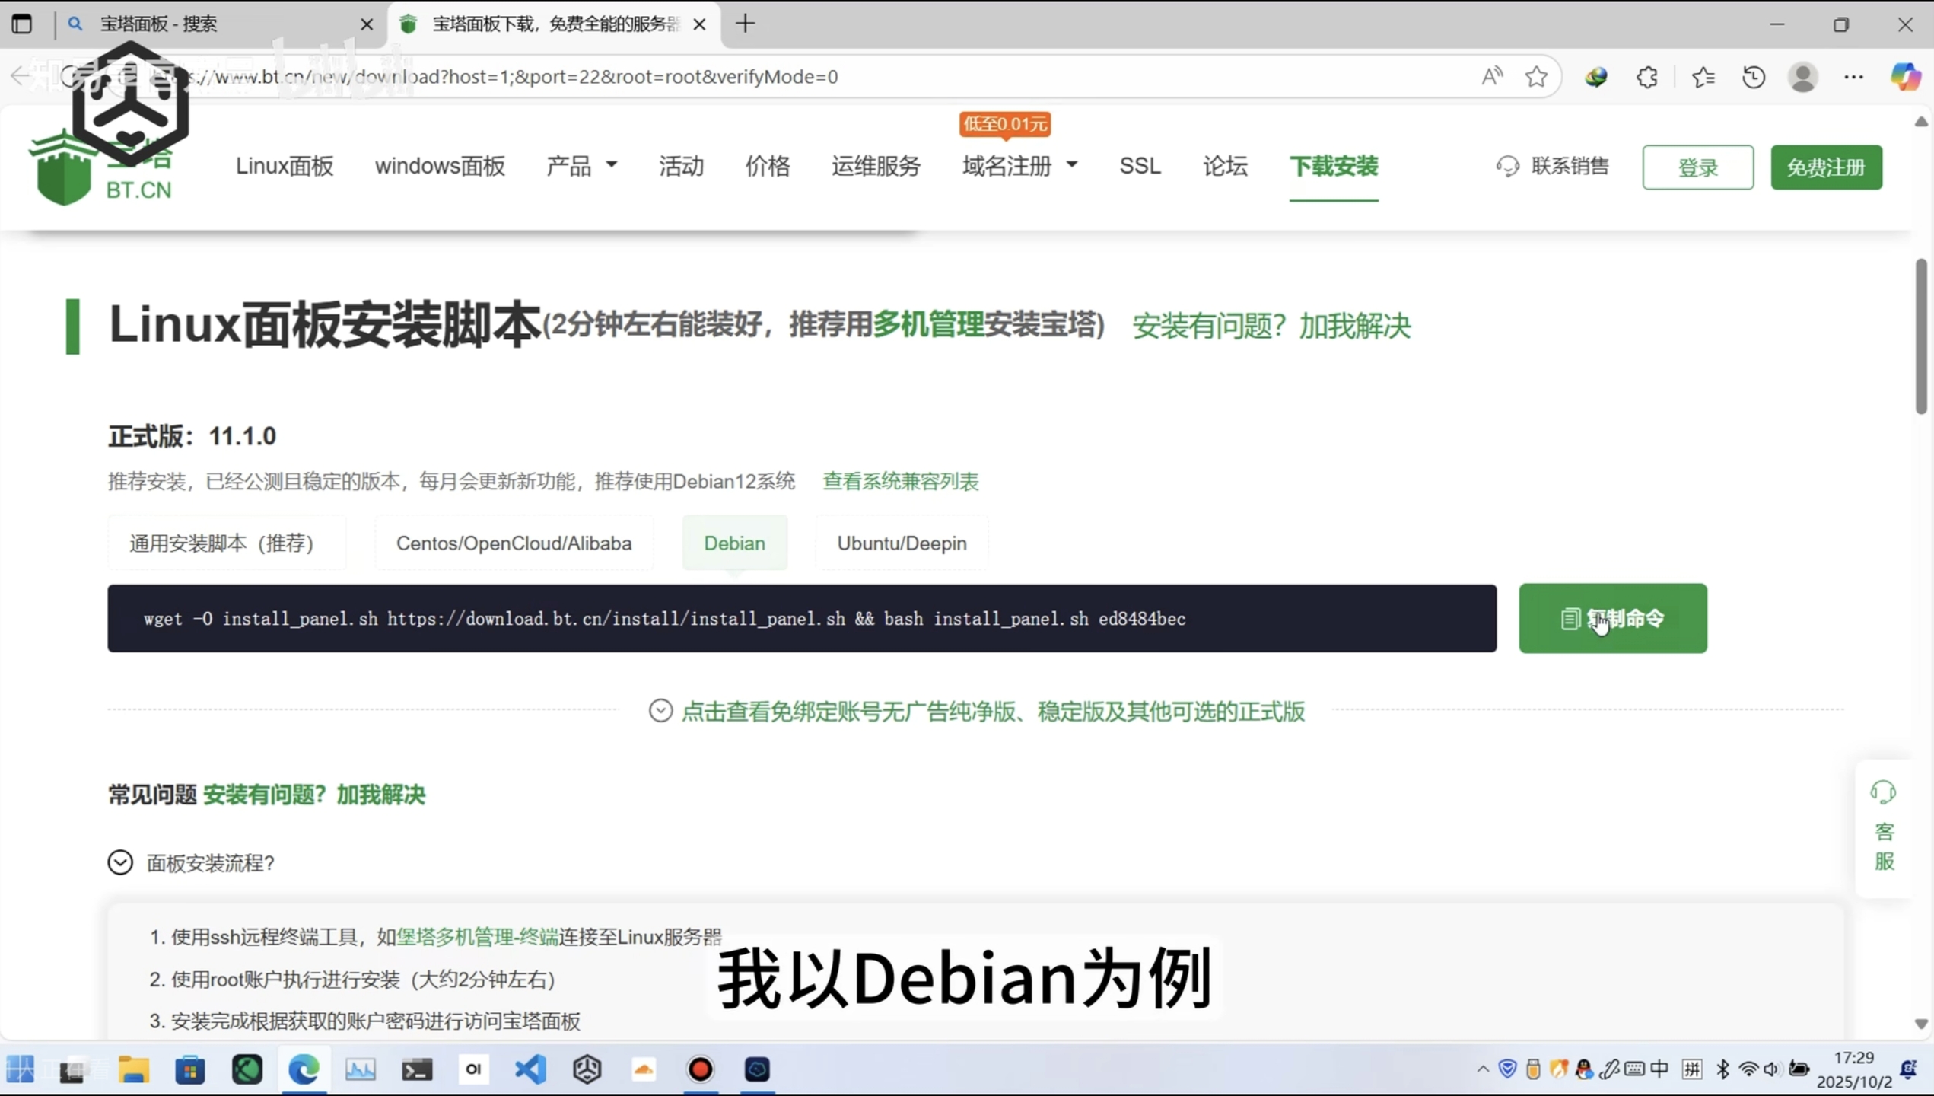The width and height of the screenshot is (1934, 1096).
Task: Click the page vertical scrollbar thumb
Action: [x=1921, y=335]
